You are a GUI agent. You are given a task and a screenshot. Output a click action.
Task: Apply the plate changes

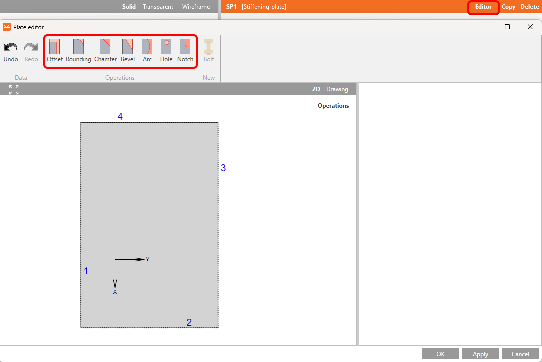[x=480, y=353]
